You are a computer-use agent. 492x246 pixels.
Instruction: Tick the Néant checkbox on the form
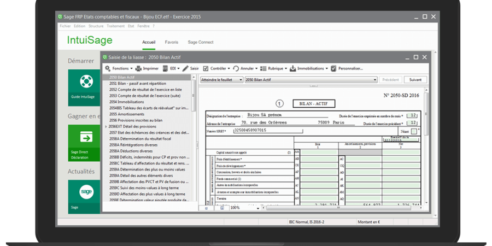(414, 131)
